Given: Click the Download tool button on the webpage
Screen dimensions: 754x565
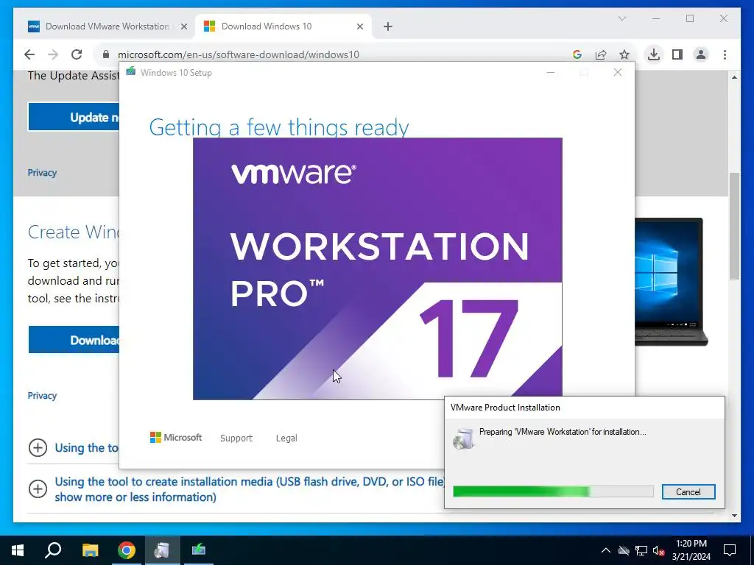Looking at the screenshot, I should 74,340.
